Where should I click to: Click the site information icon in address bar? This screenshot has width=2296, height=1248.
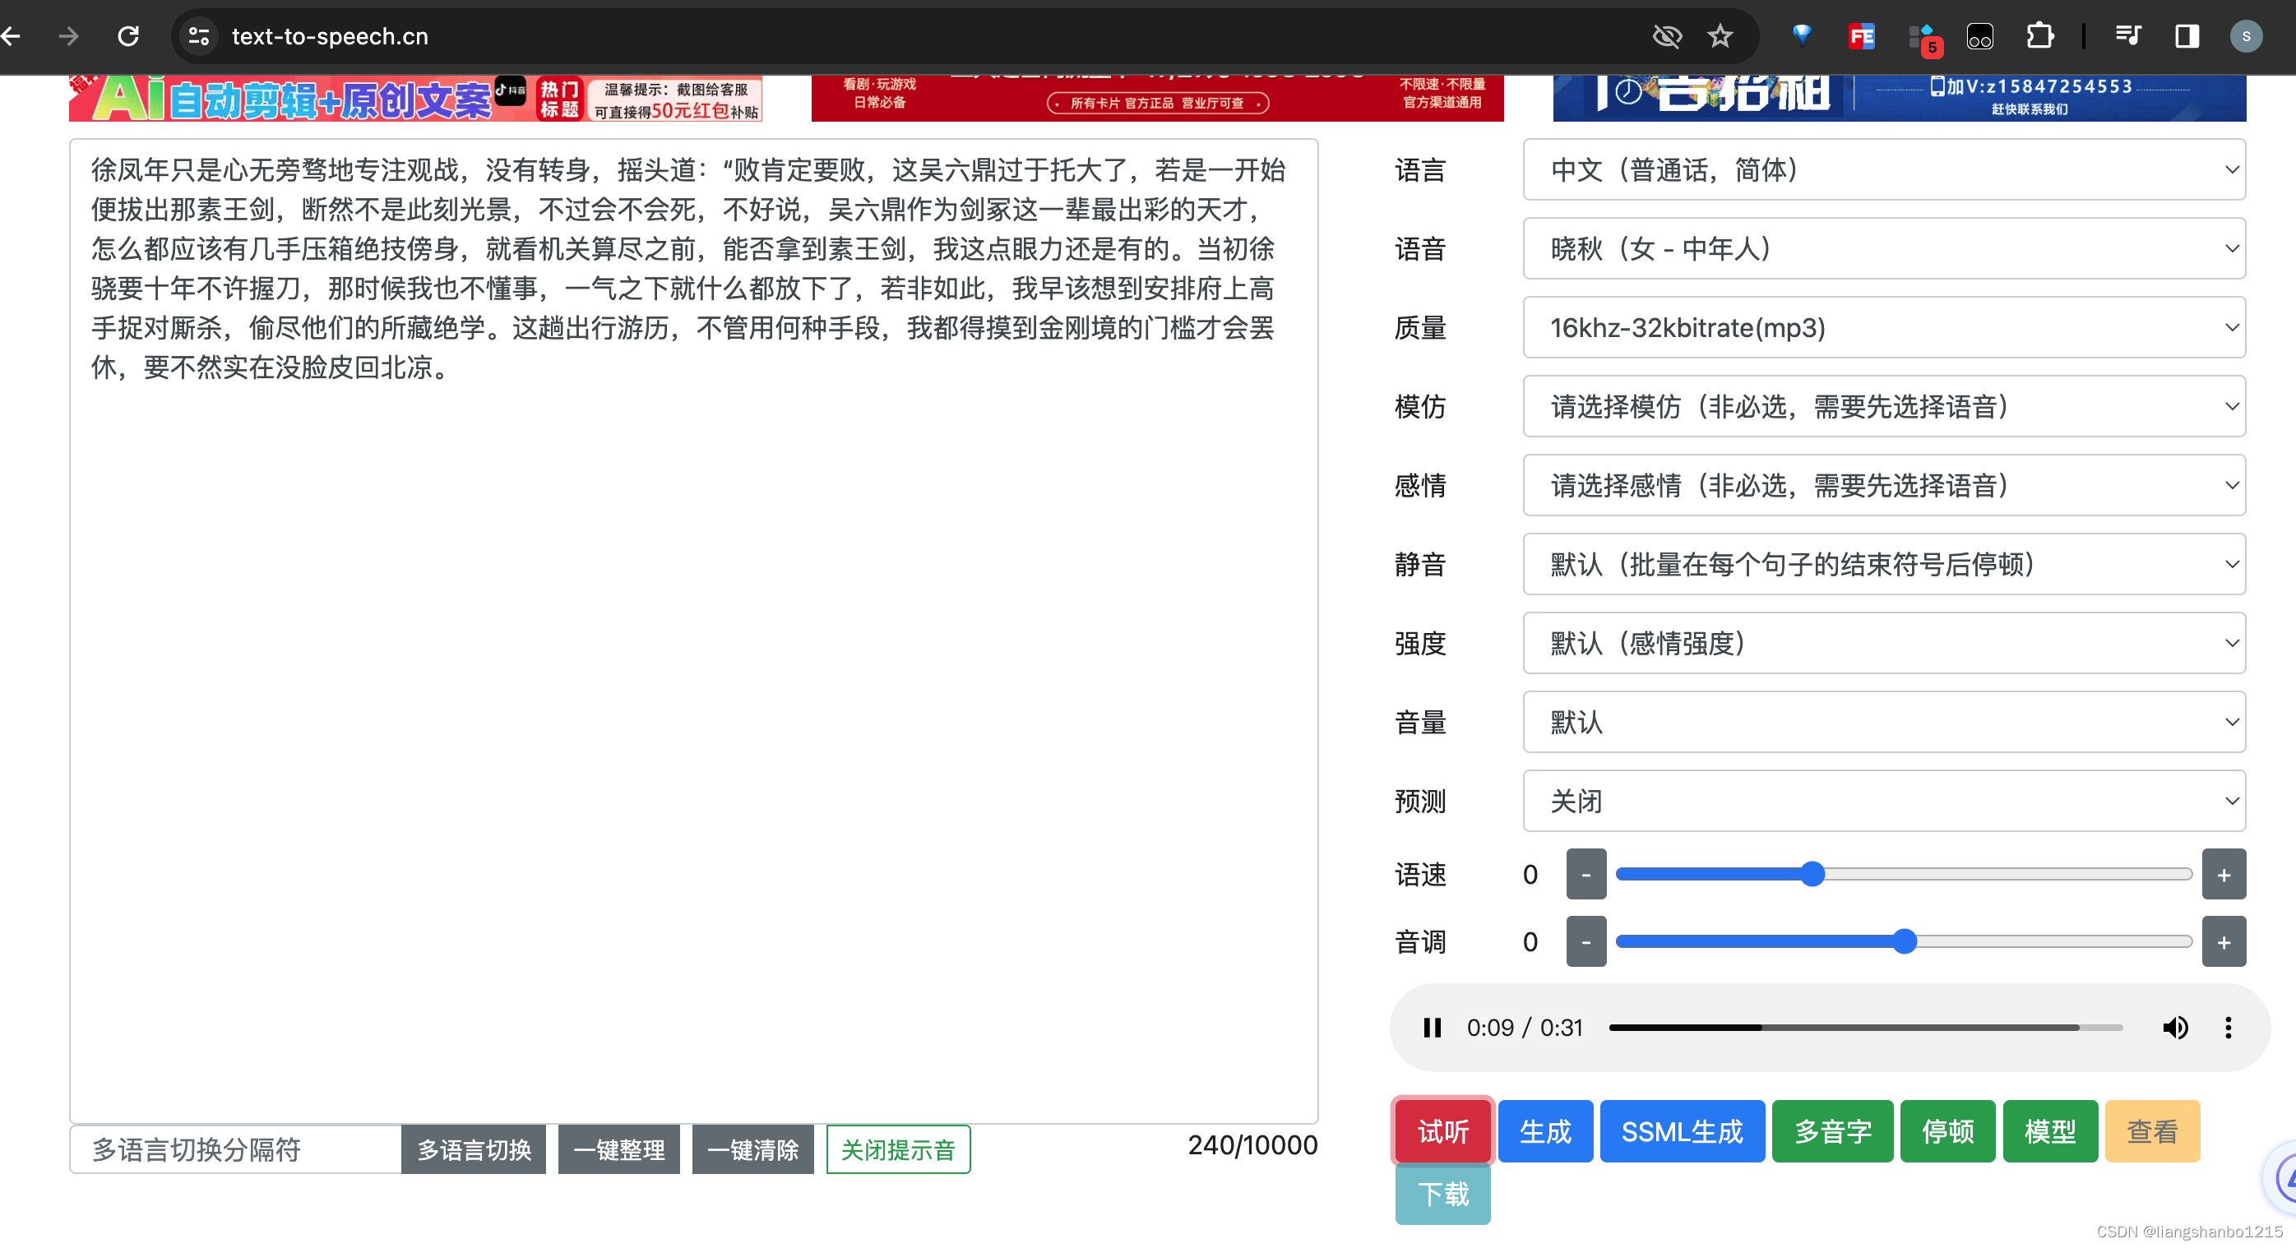pyautogui.click(x=198, y=36)
